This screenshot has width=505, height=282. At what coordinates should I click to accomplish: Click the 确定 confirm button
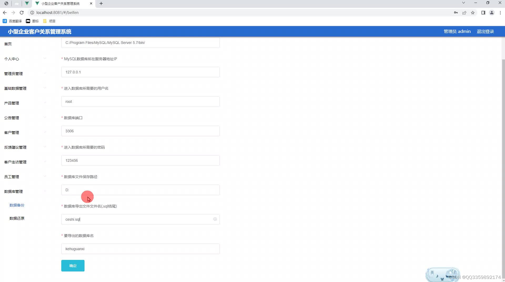tap(73, 266)
